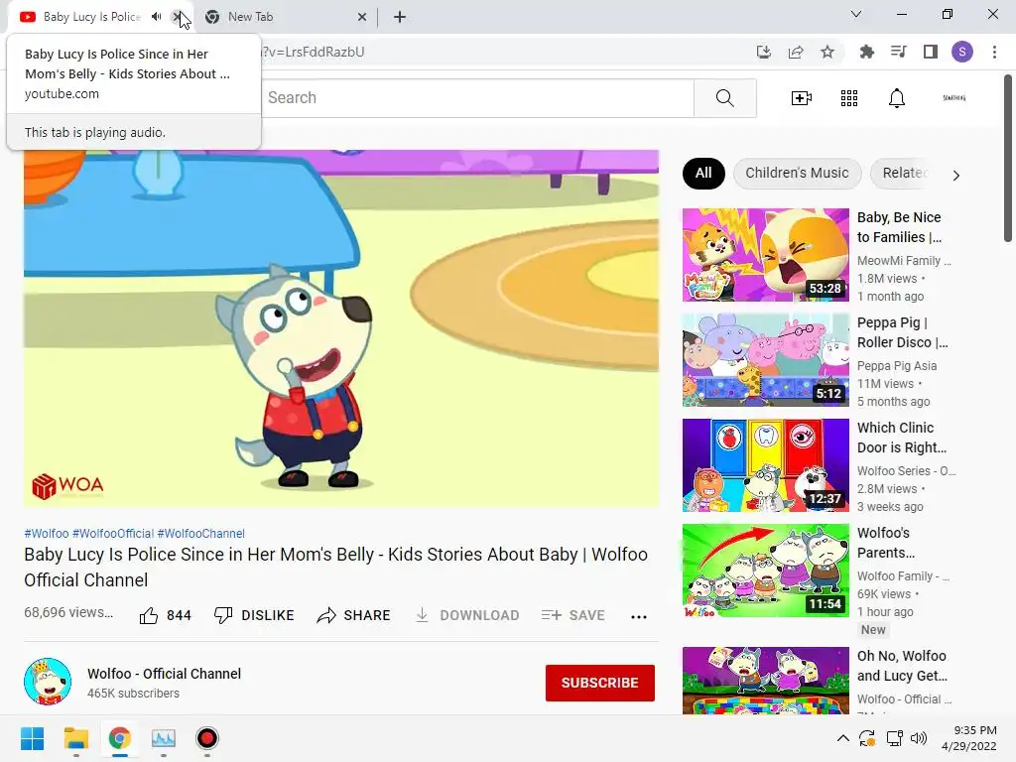
Task: Open YouTube Create video icon
Action: (x=802, y=98)
